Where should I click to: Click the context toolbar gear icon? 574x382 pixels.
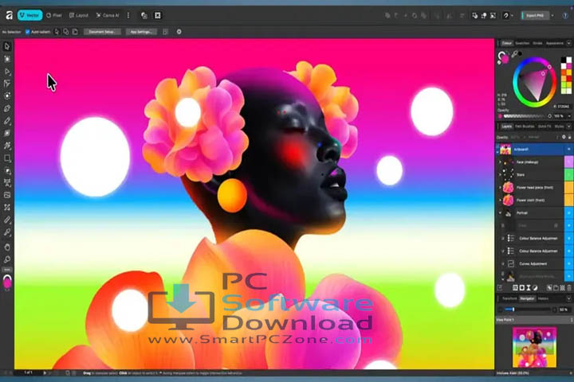click(x=179, y=32)
